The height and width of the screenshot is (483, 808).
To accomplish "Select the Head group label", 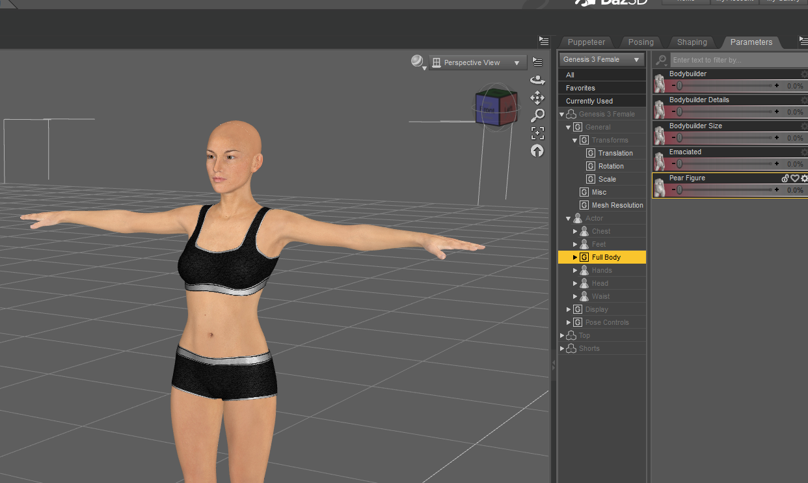I will pos(600,283).
